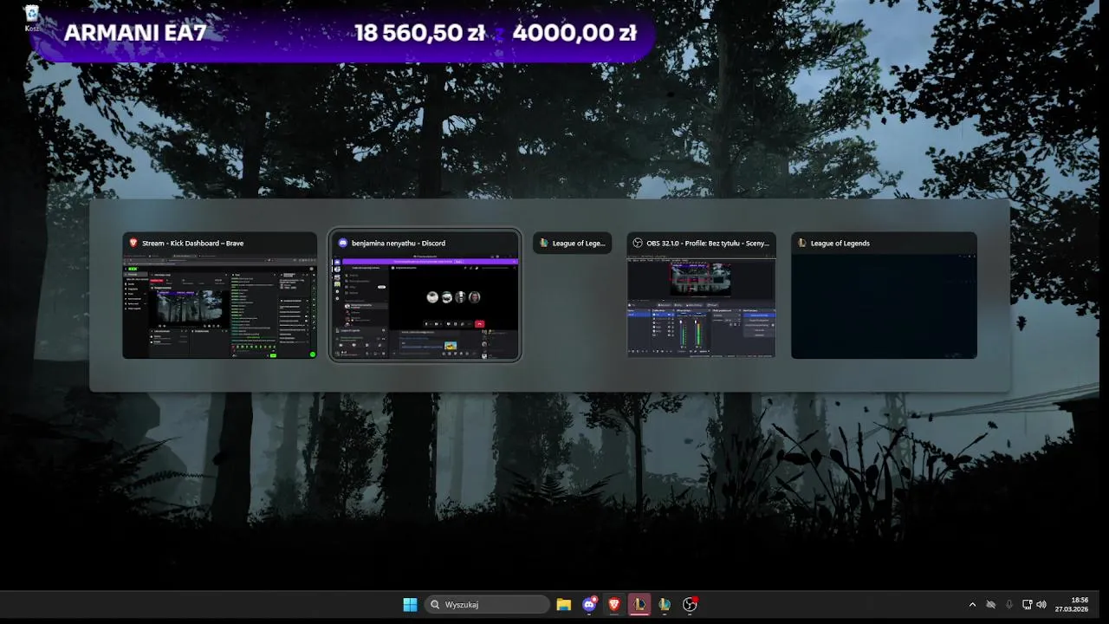Click the microphone tray icon
The height and width of the screenshot is (624, 1109).
click(1009, 605)
